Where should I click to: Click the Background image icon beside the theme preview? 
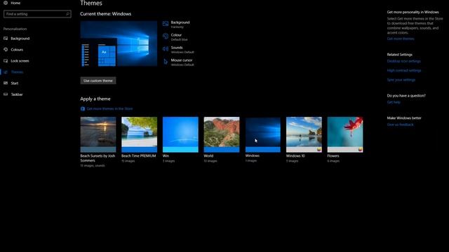(166, 24)
